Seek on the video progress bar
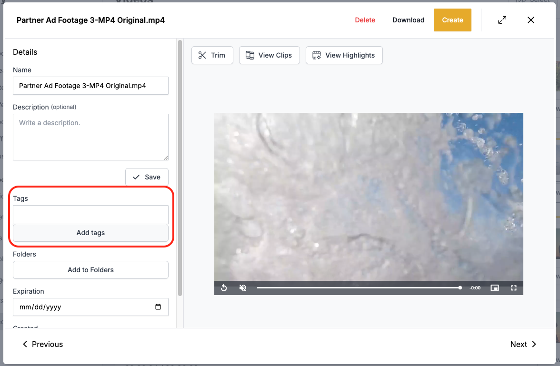Viewport: 560px width, 366px height. (x=359, y=288)
